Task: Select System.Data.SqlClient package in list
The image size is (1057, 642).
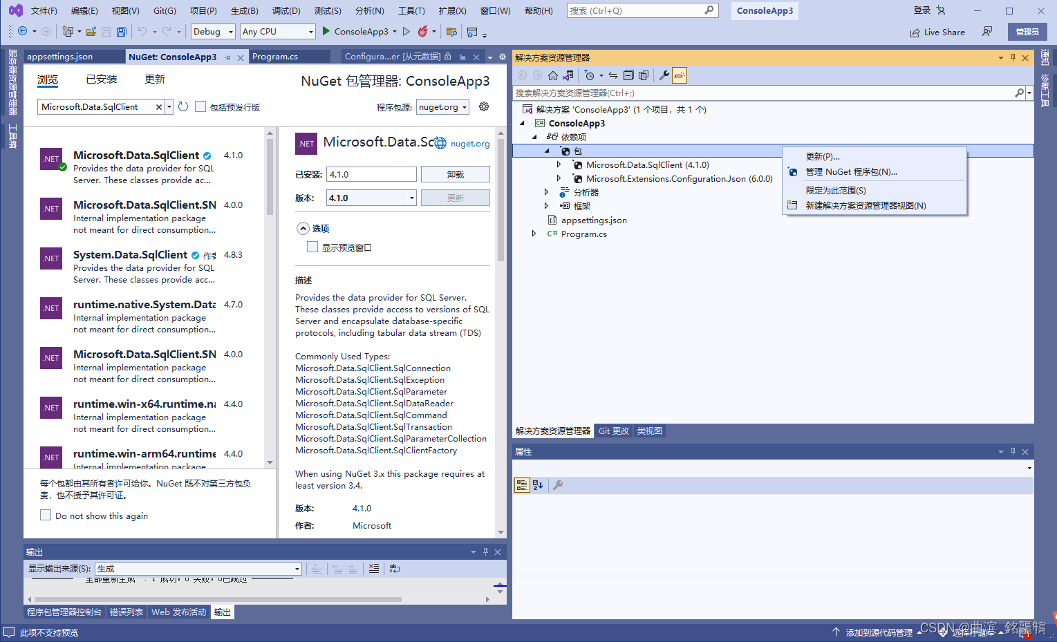Action: (144, 267)
